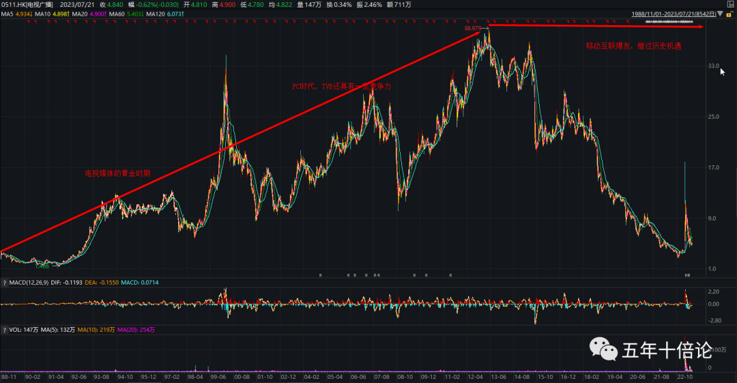Click the MACD(12,26,9) indicator label
The width and height of the screenshot is (737, 383).
(29, 283)
